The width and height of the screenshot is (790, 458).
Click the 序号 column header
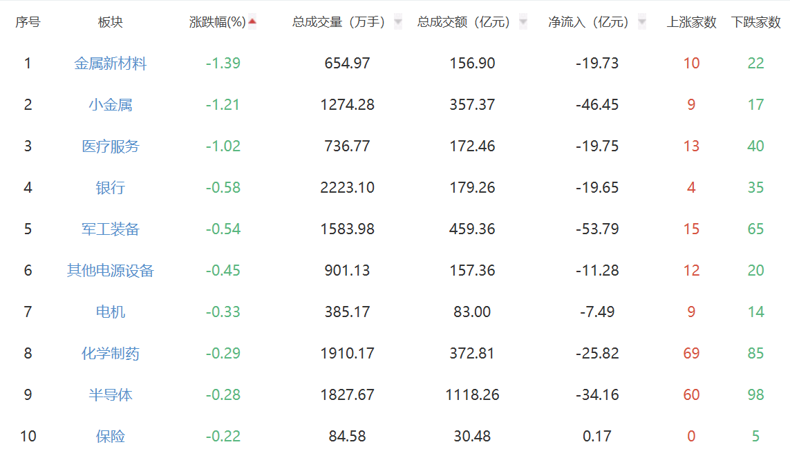tap(28, 22)
